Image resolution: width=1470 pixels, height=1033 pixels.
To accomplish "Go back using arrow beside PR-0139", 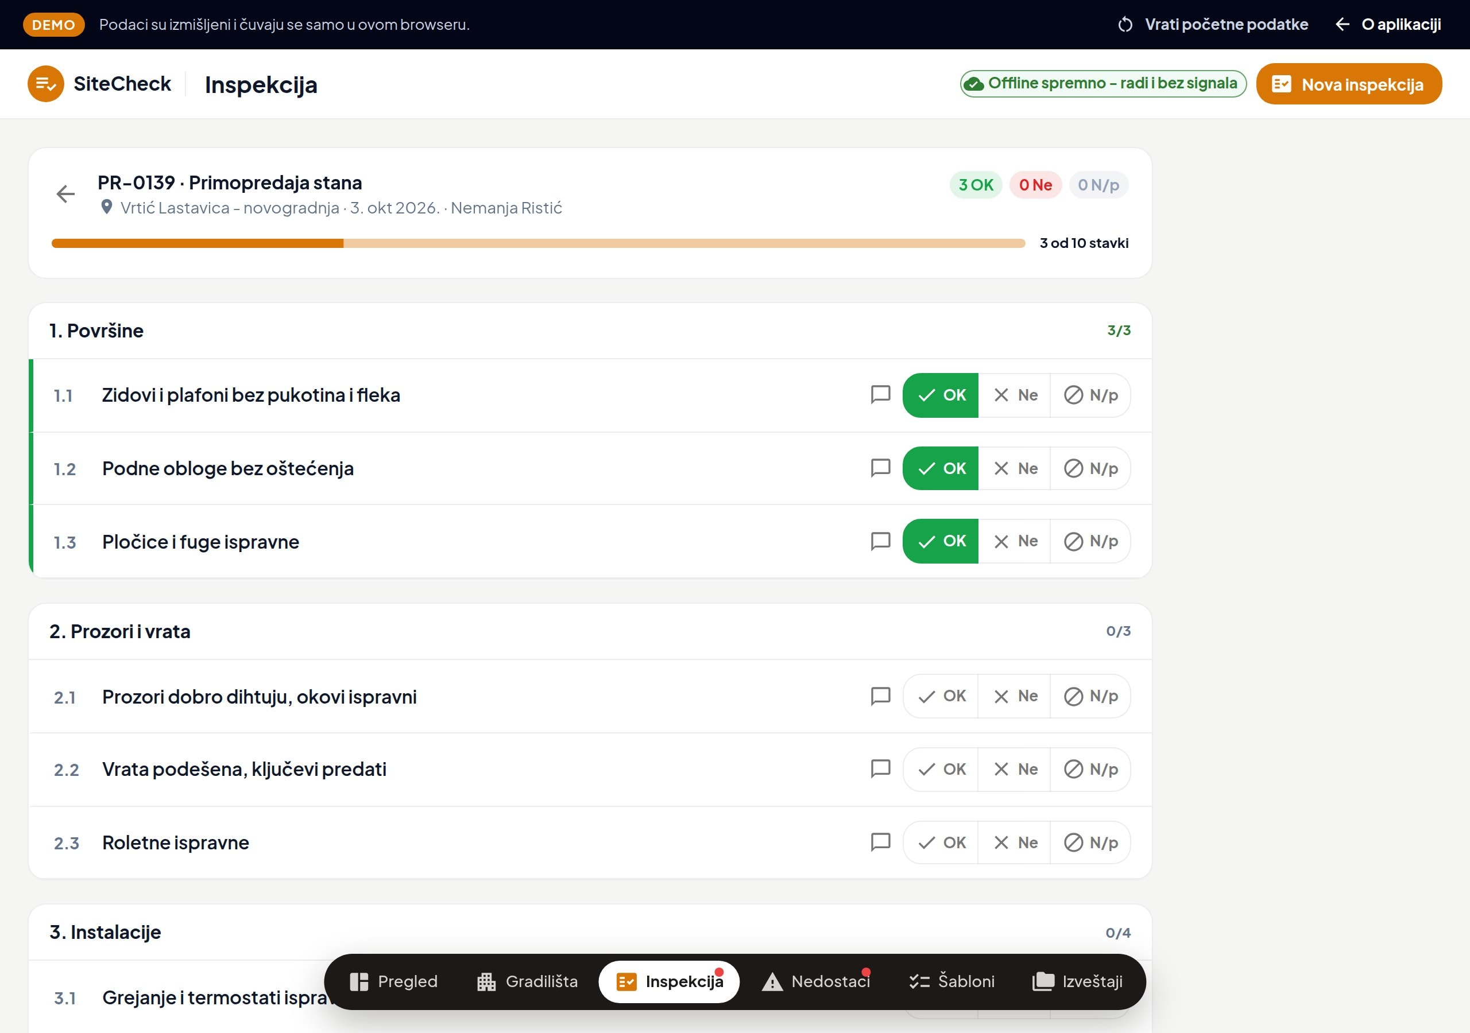I will [x=65, y=194].
